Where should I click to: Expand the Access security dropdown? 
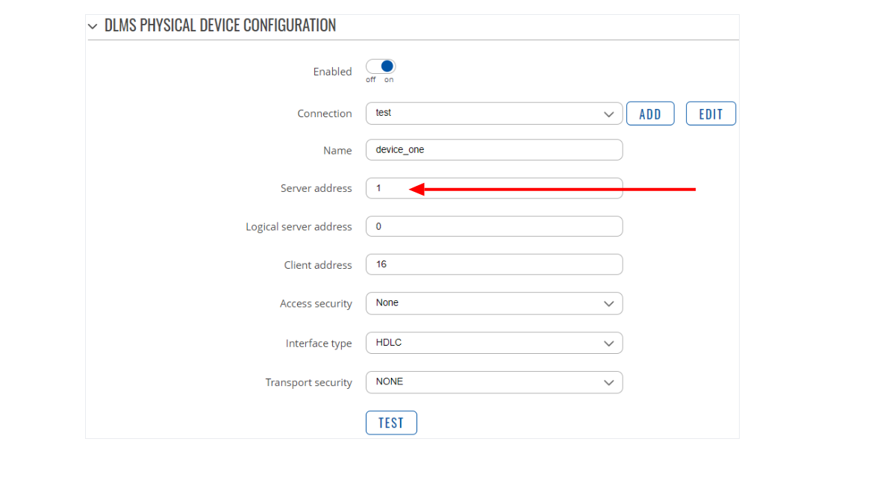493,303
